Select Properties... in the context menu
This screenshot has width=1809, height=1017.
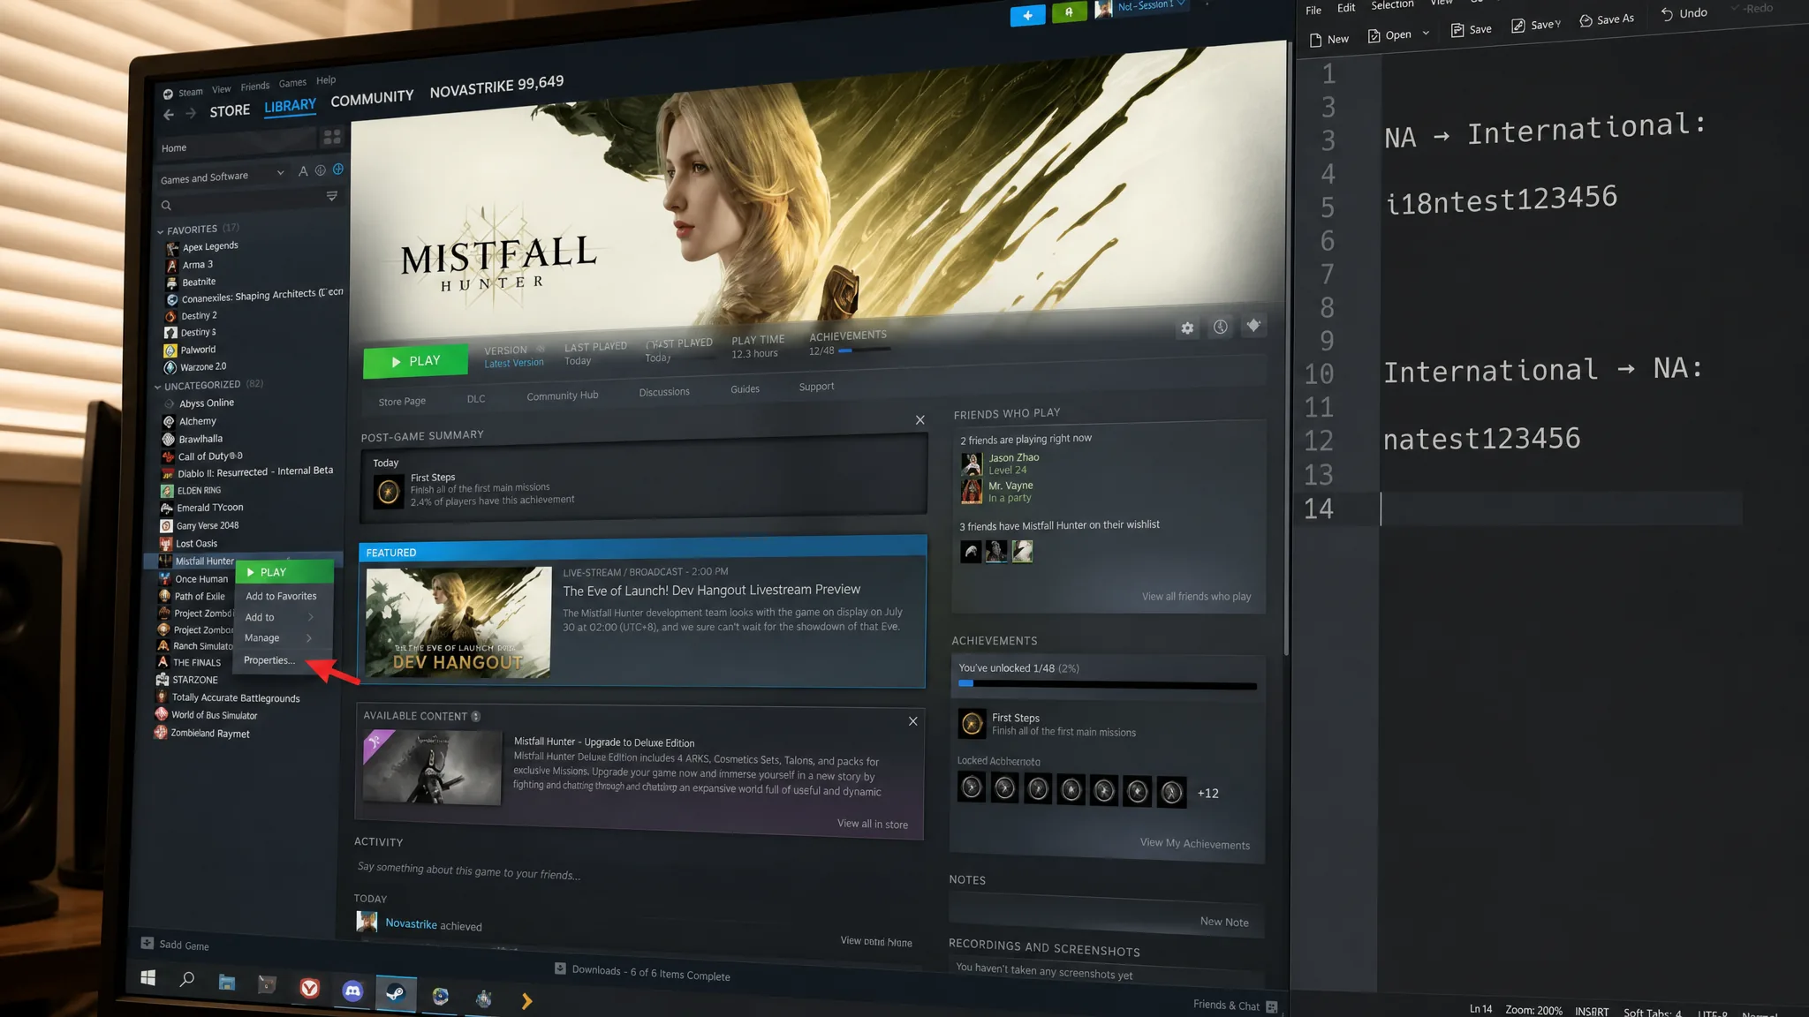pyautogui.click(x=269, y=660)
